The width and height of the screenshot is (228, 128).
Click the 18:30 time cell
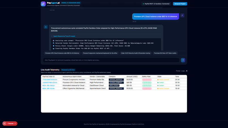(x=177, y=86)
